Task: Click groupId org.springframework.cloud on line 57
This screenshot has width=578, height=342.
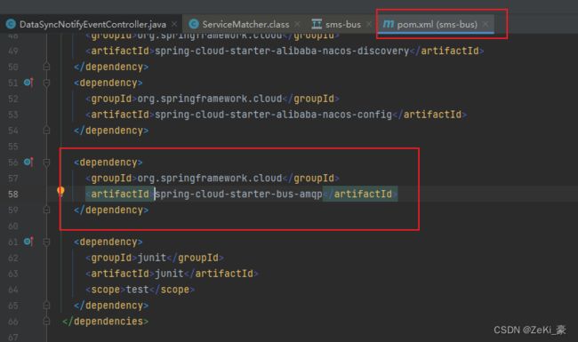Action: coord(209,179)
